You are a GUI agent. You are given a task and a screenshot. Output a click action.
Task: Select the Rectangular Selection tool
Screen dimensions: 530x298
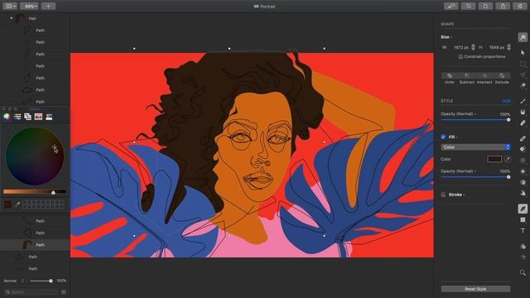[523, 64]
